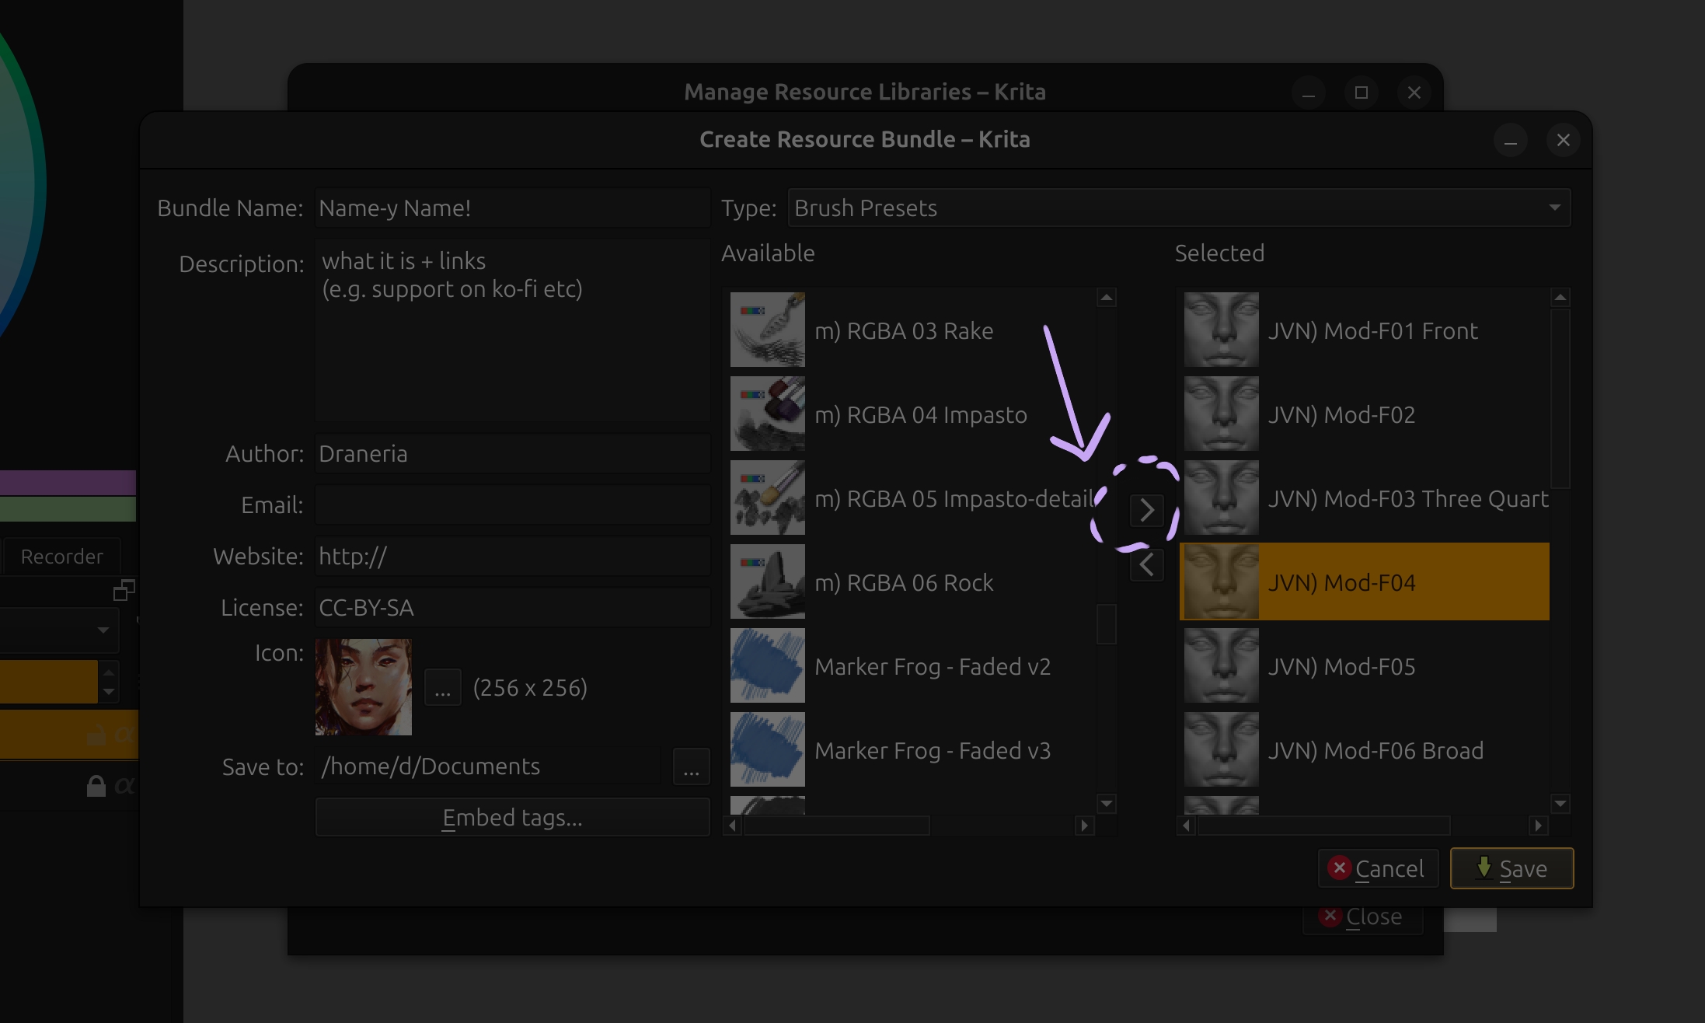
Task: Click the right arrow to add selected brush
Action: point(1146,511)
